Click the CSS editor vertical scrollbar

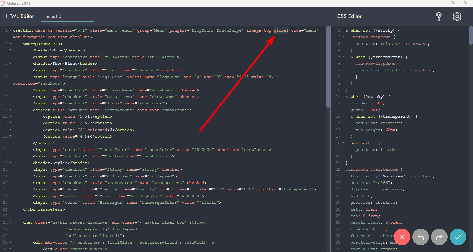(471, 35)
